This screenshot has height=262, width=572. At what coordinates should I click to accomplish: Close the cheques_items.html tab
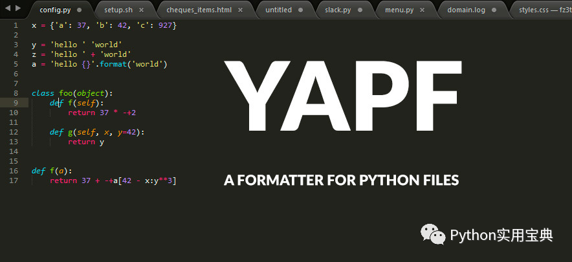241,10
